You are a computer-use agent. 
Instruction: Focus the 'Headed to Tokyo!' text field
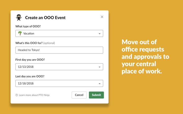coord(59,50)
